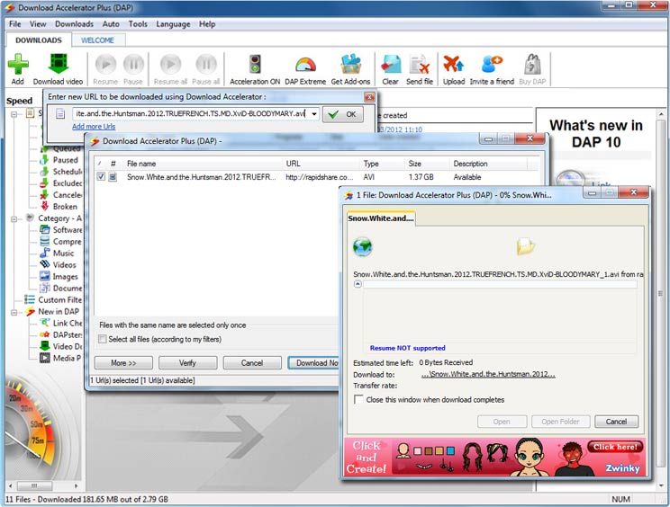Click the Resume toolbar icon
Screen dimensions: 670x507
point(105,65)
